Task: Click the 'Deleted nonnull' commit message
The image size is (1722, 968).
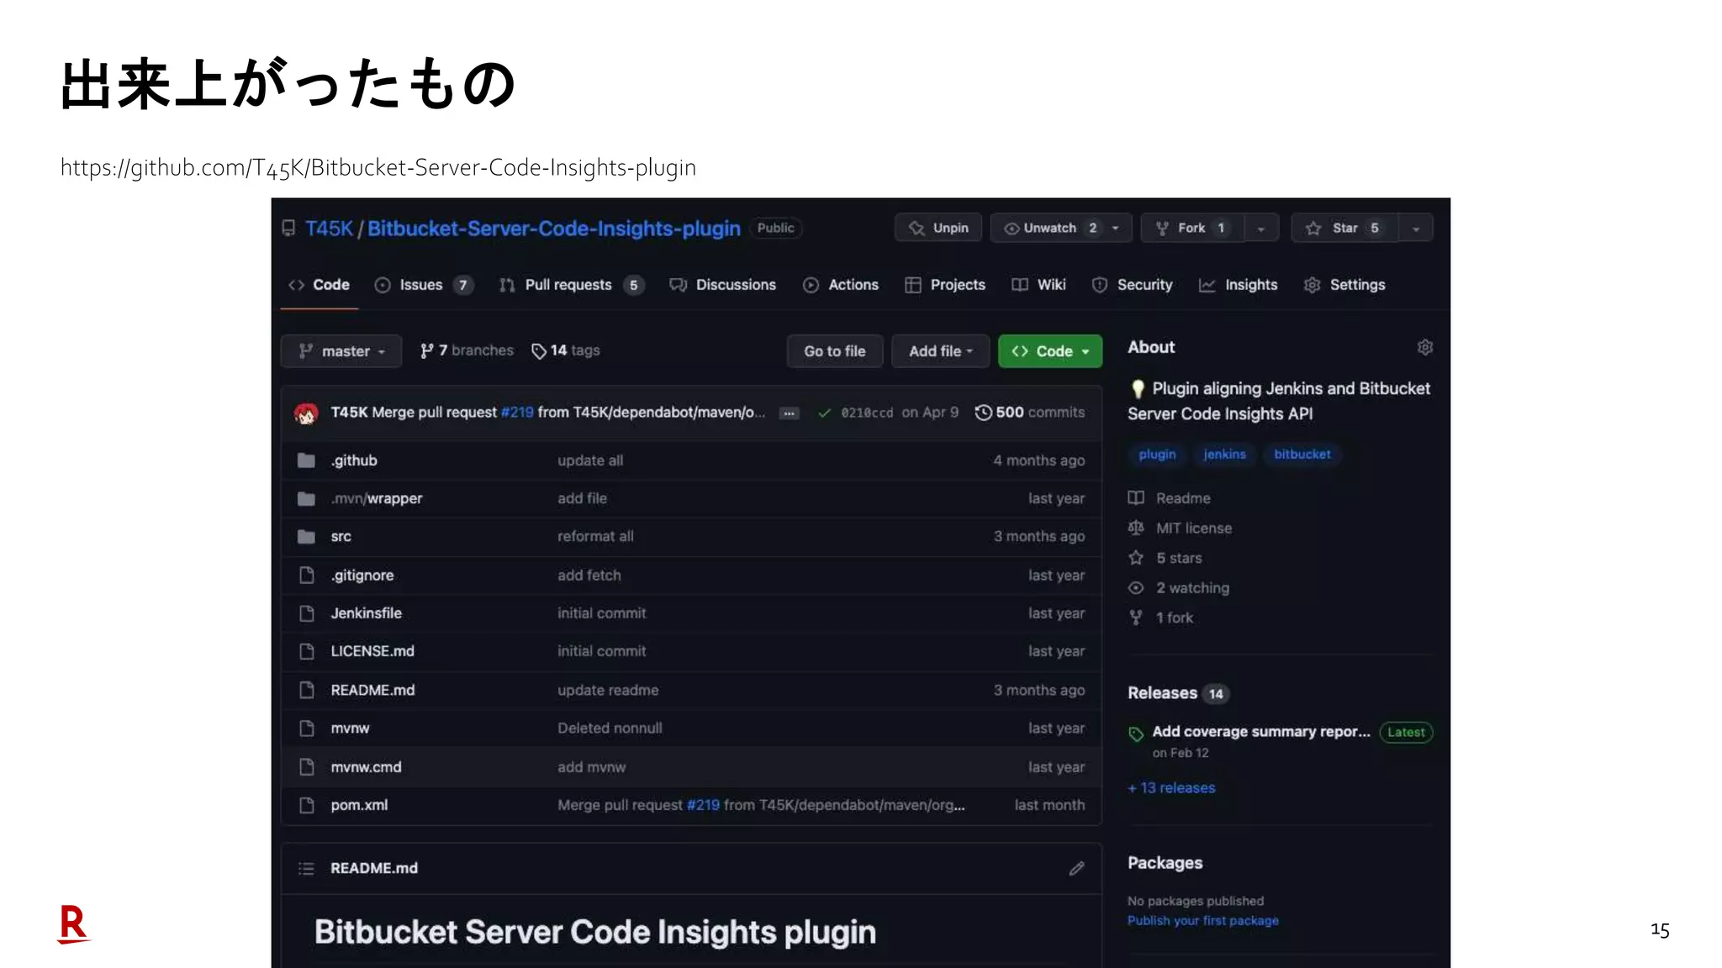Action: pyautogui.click(x=610, y=729)
